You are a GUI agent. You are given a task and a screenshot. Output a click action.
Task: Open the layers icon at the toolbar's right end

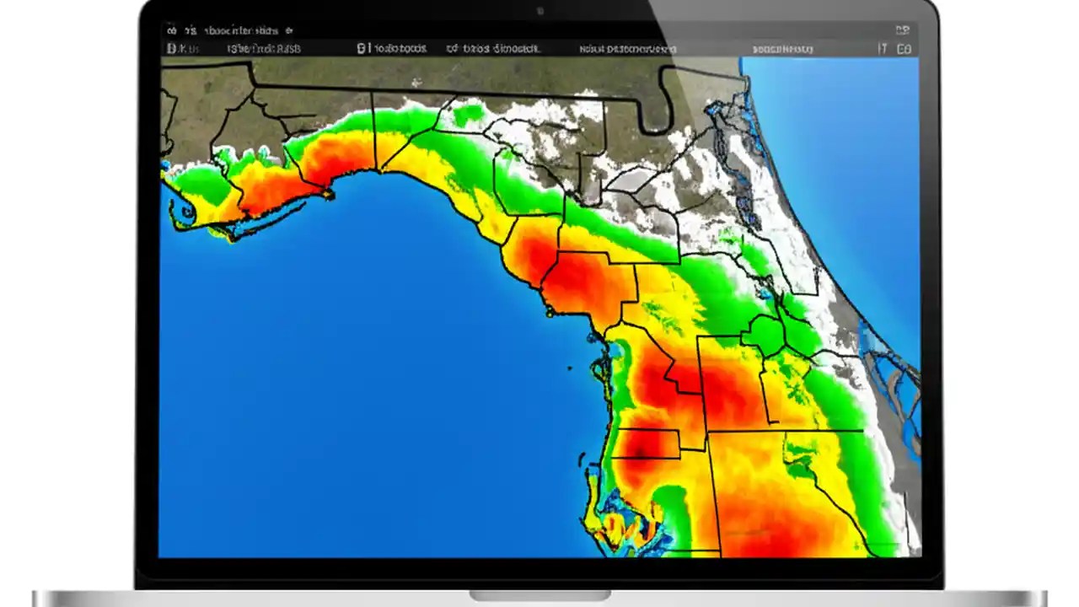click(x=905, y=48)
